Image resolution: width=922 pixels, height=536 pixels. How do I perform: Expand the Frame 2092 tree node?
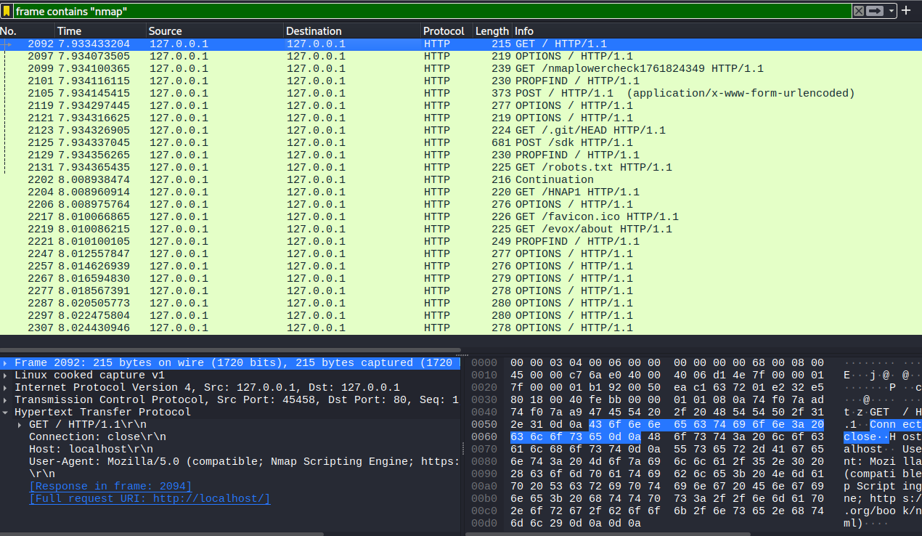click(6, 363)
